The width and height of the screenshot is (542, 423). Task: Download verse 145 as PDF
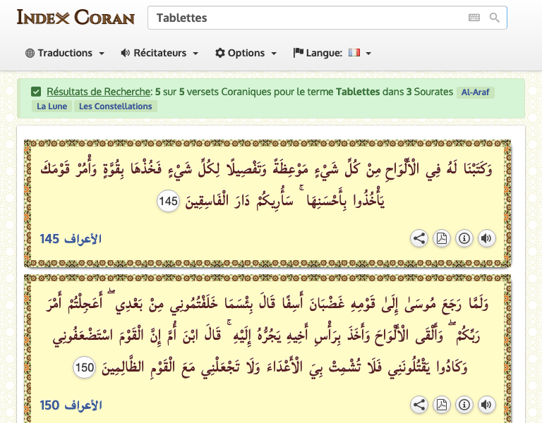442,238
